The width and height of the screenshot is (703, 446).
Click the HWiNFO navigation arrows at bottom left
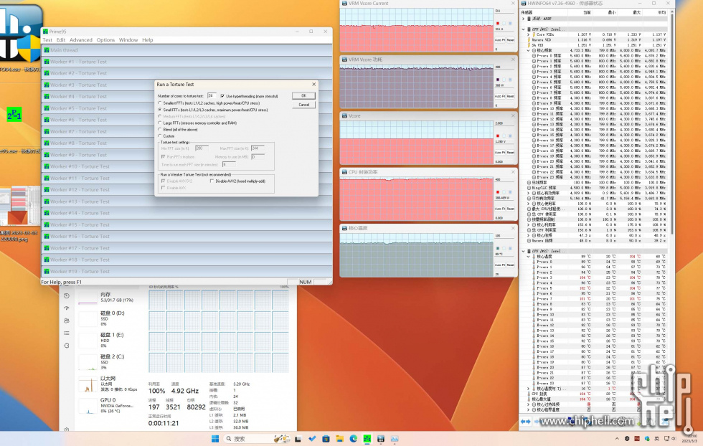pyautogui.click(x=525, y=422)
